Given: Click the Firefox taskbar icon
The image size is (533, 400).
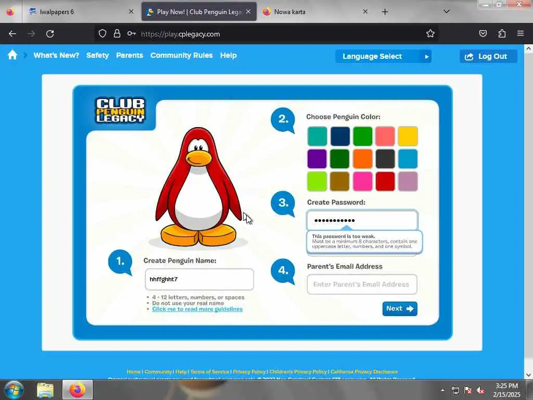Looking at the screenshot, I should pos(78,390).
